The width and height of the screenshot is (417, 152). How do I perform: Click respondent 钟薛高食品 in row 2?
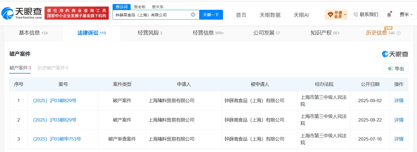pyautogui.click(x=254, y=120)
